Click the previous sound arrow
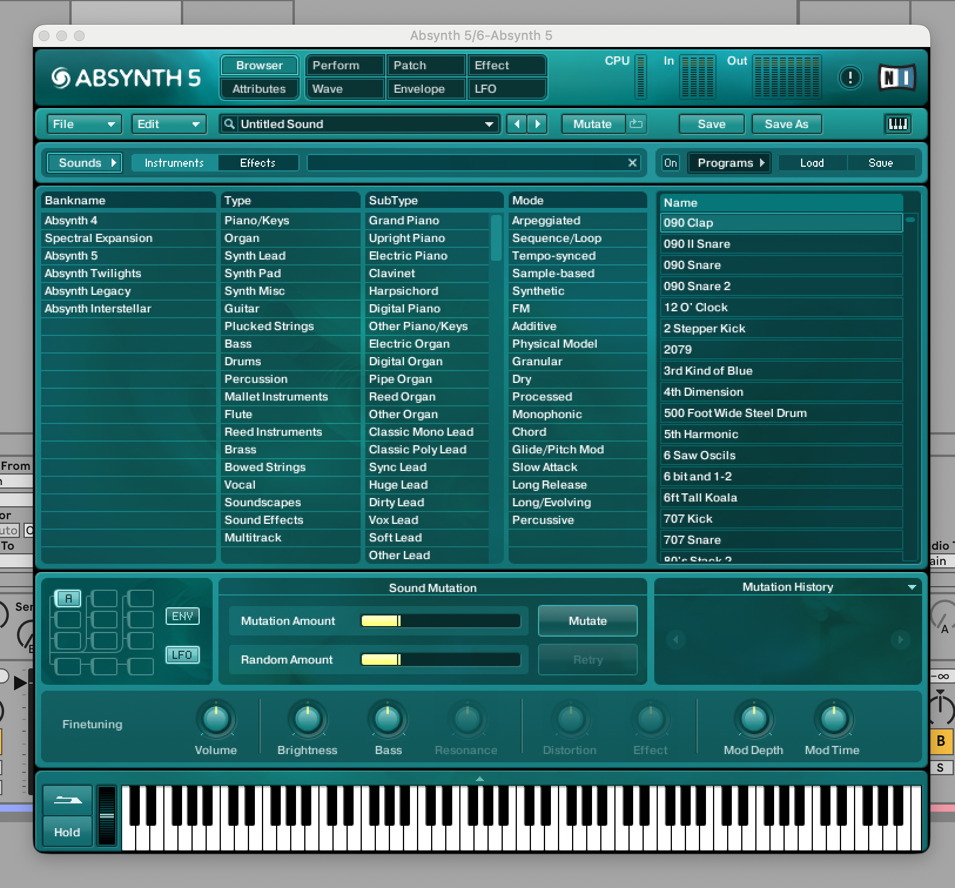This screenshot has width=955, height=888. coord(516,124)
